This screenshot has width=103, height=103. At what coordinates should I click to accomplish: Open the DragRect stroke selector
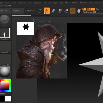click(x=5, y=34)
